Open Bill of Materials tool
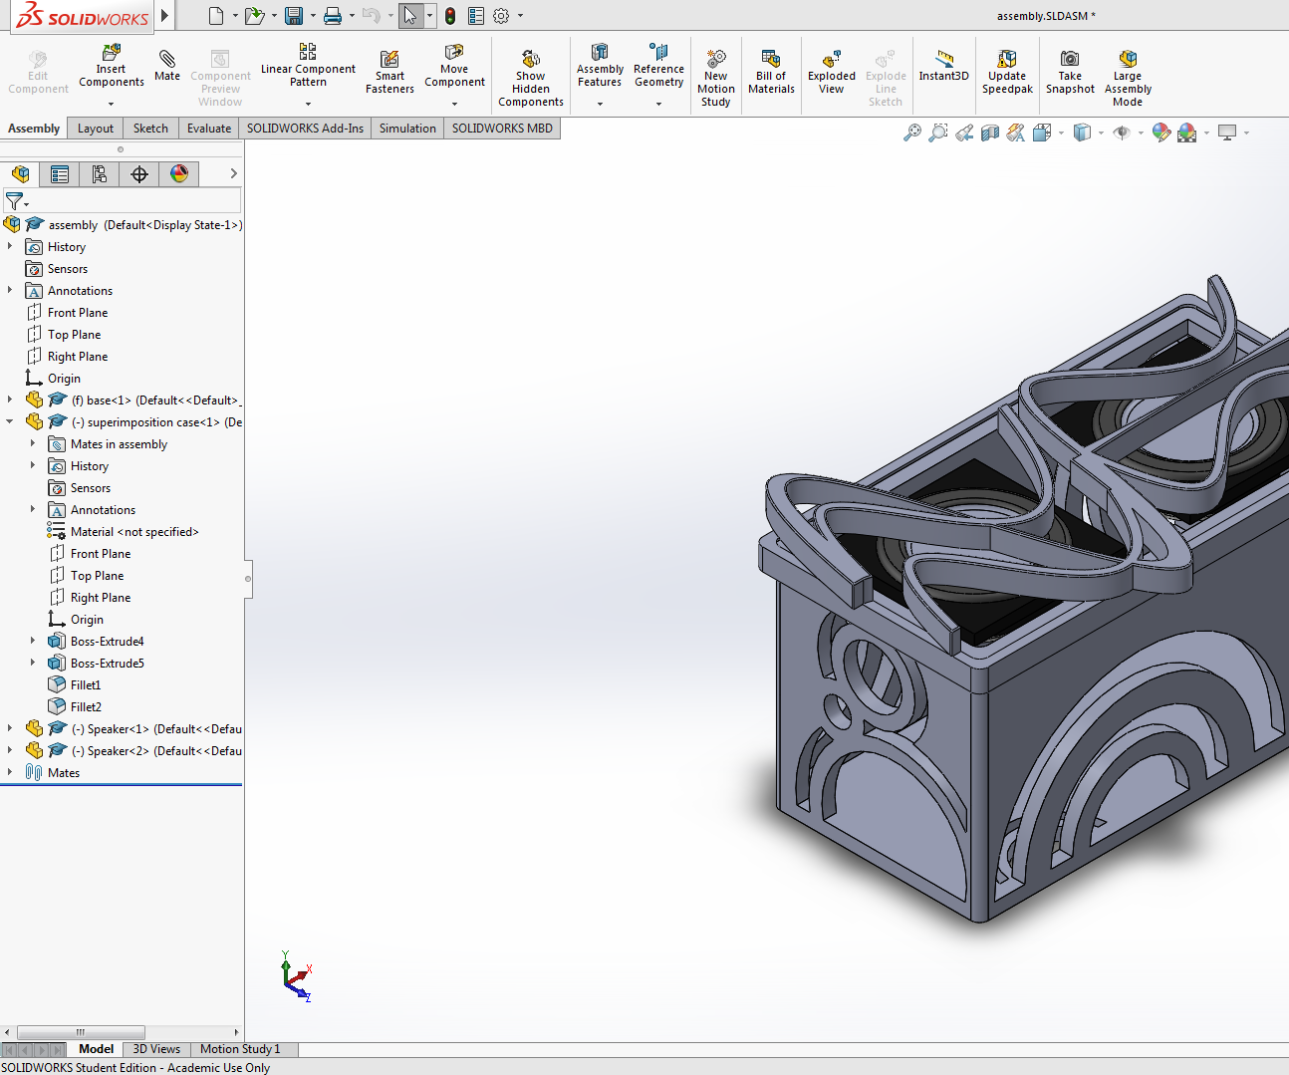1289x1075 pixels. tap(771, 72)
